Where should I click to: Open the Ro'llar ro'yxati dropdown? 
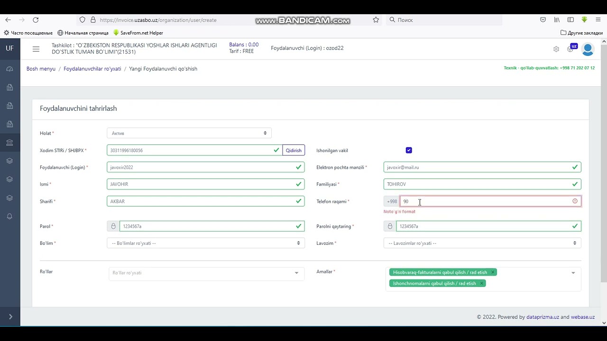click(206, 273)
